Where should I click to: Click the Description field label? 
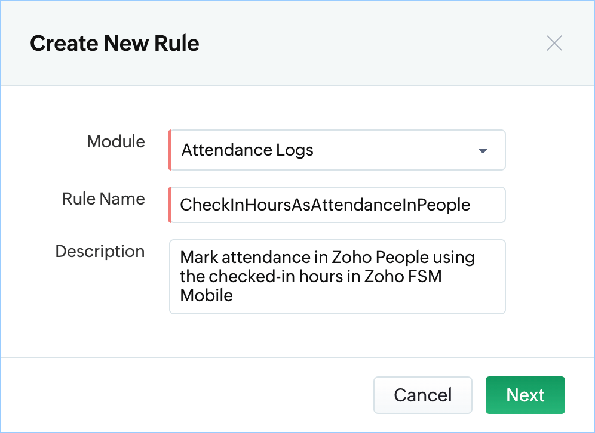[100, 251]
